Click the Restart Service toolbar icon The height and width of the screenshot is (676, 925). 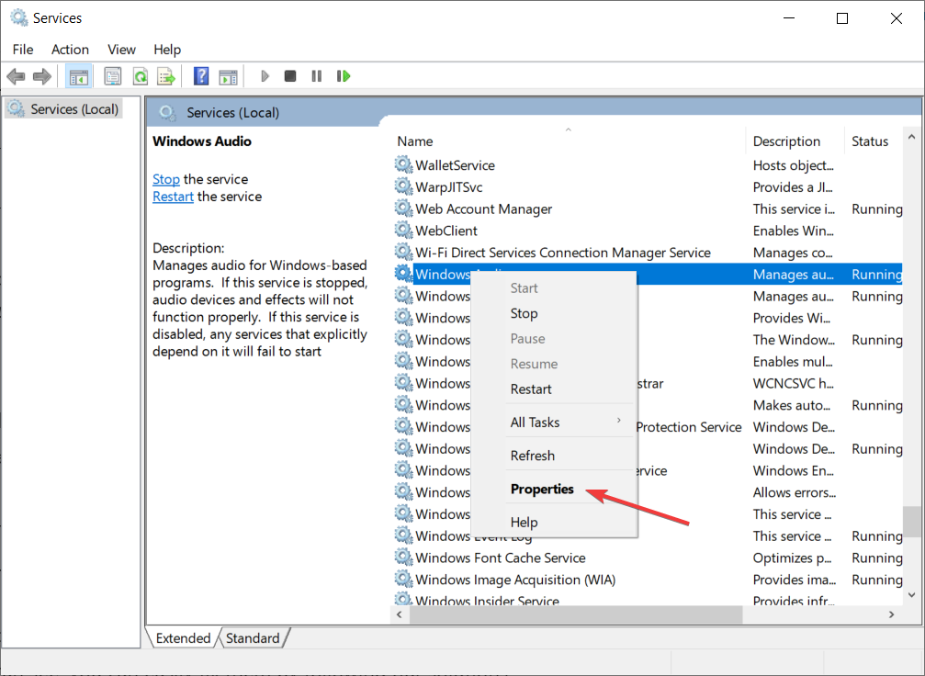pos(344,76)
